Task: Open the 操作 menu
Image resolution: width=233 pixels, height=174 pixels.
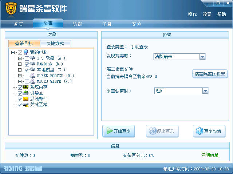Action: pyautogui.click(x=192, y=15)
